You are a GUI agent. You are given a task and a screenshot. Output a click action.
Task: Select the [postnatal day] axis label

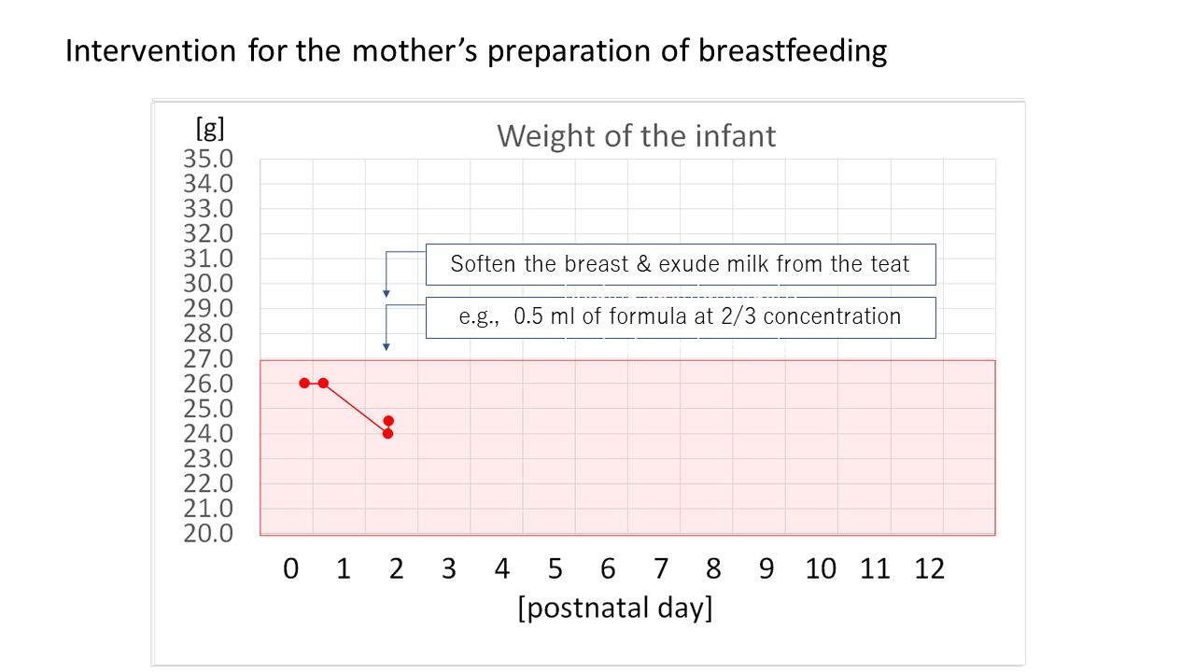point(614,609)
